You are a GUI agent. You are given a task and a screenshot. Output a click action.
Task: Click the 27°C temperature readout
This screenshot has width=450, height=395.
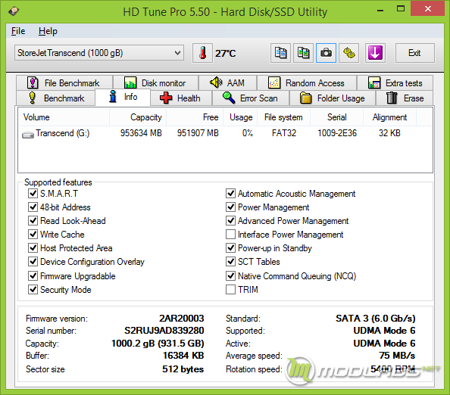(226, 53)
